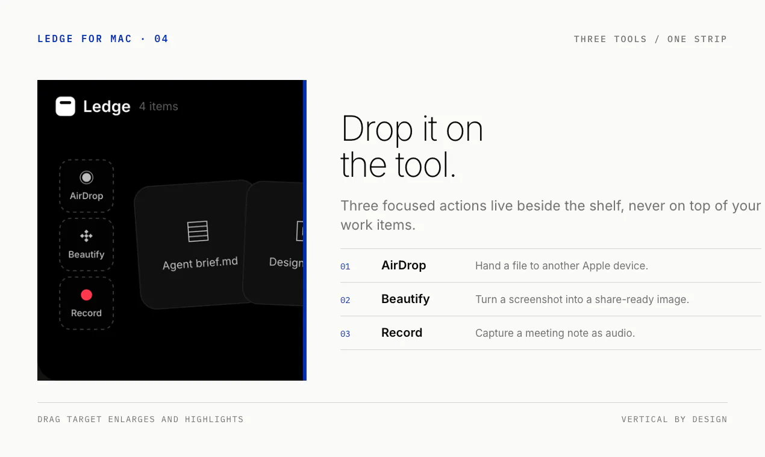Click the "Agent brief.md" file name label
This screenshot has height=457, width=765.
pyautogui.click(x=200, y=263)
